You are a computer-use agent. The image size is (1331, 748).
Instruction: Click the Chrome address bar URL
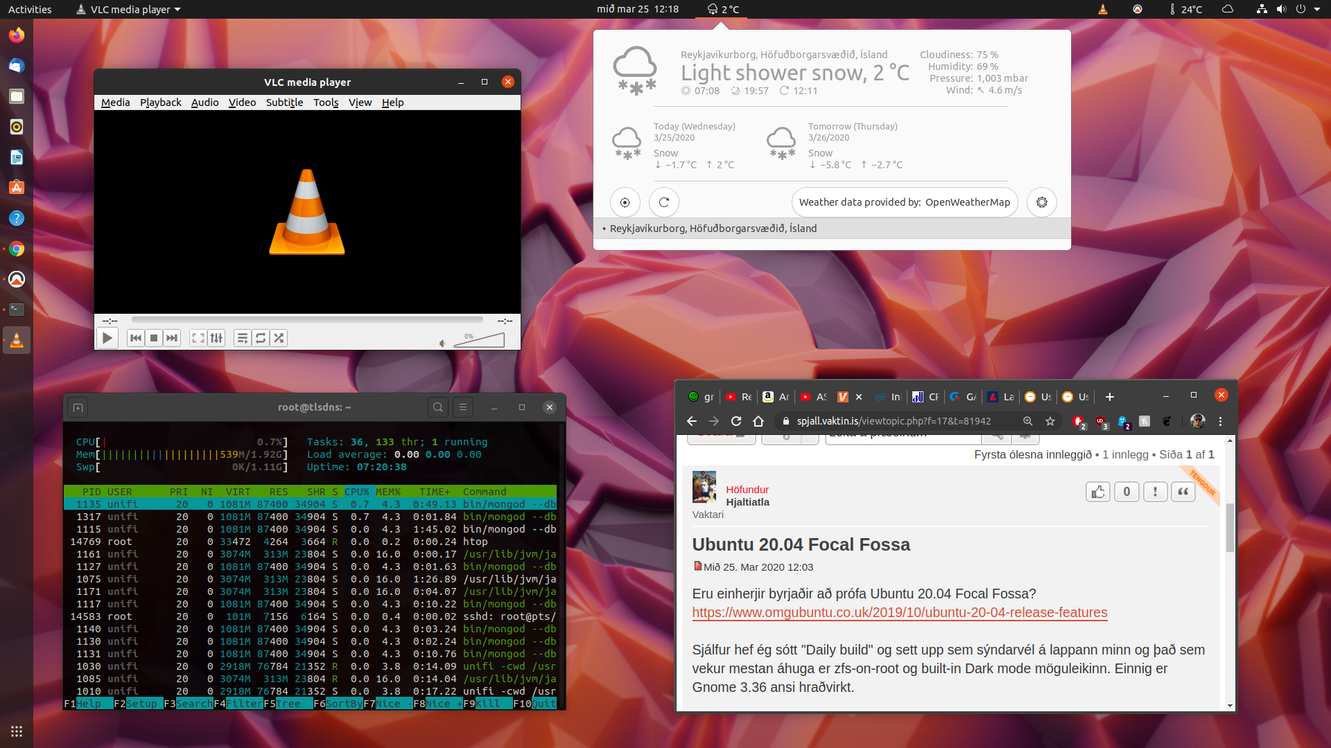pos(893,421)
